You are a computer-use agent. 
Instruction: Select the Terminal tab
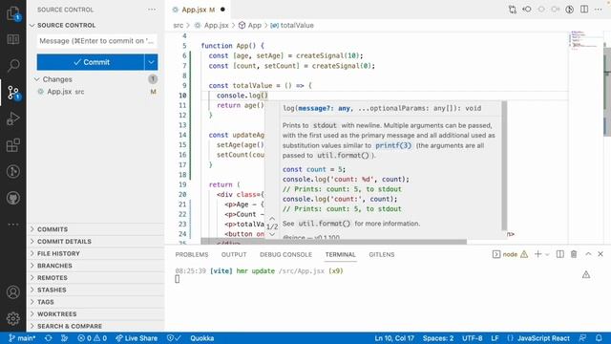point(340,254)
